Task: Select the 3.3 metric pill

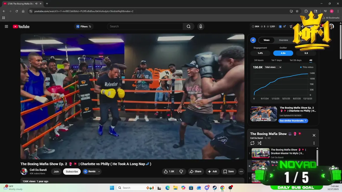Action: pyautogui.click(x=306, y=53)
